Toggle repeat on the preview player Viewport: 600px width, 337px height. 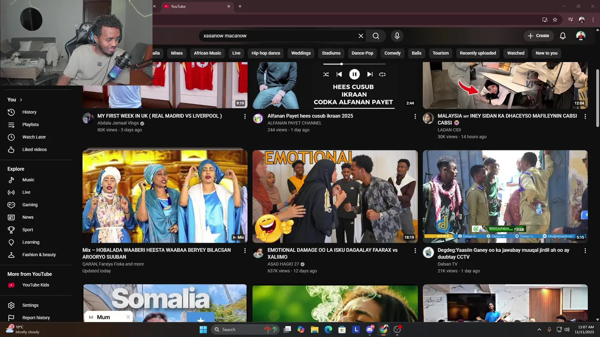pyautogui.click(x=382, y=74)
